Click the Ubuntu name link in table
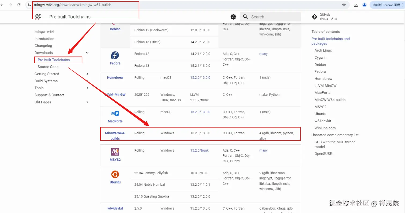 [115, 182]
